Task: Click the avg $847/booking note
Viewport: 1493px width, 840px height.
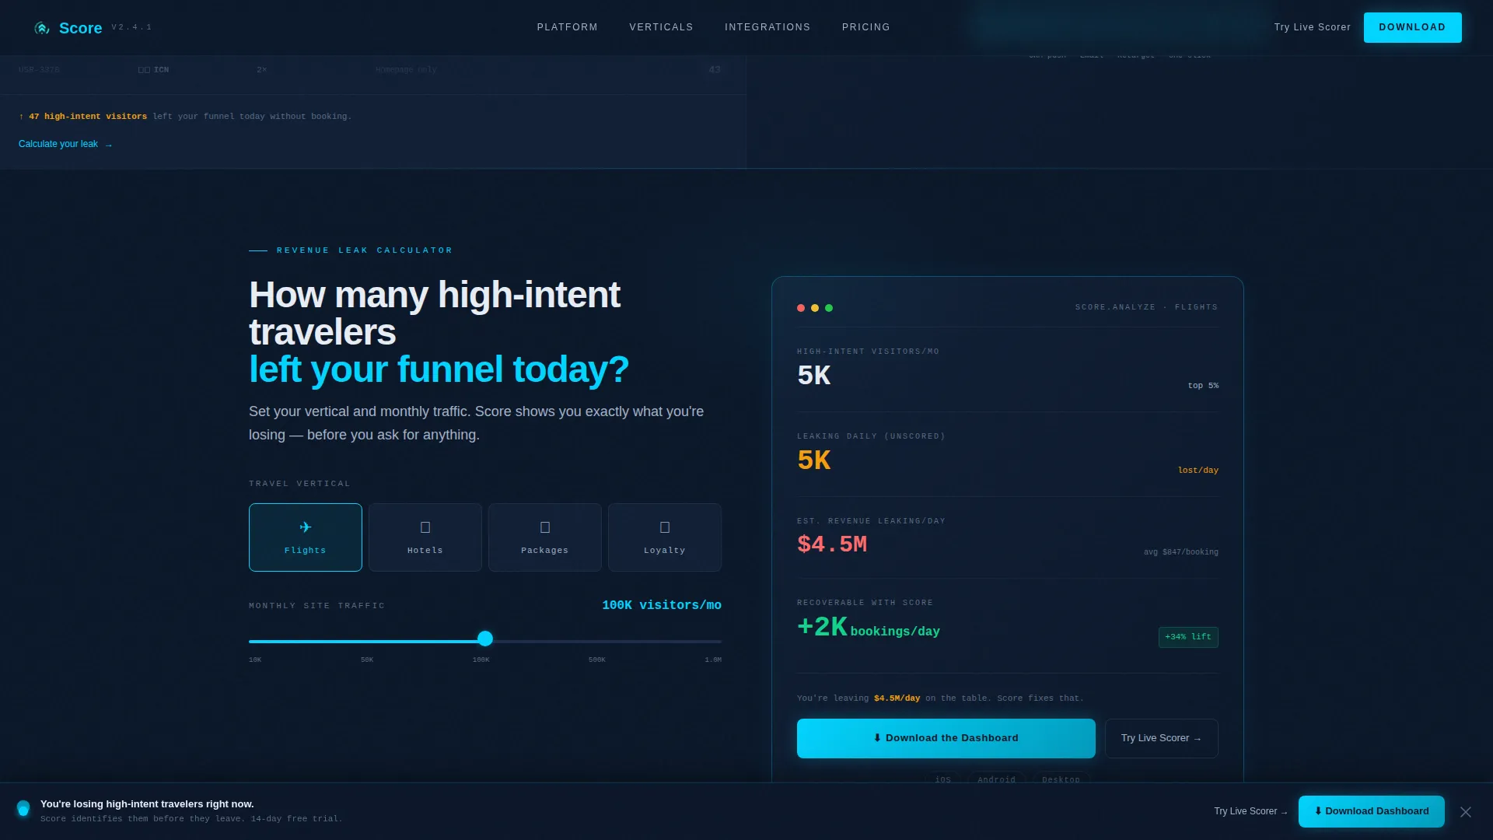Action: pos(1180,552)
